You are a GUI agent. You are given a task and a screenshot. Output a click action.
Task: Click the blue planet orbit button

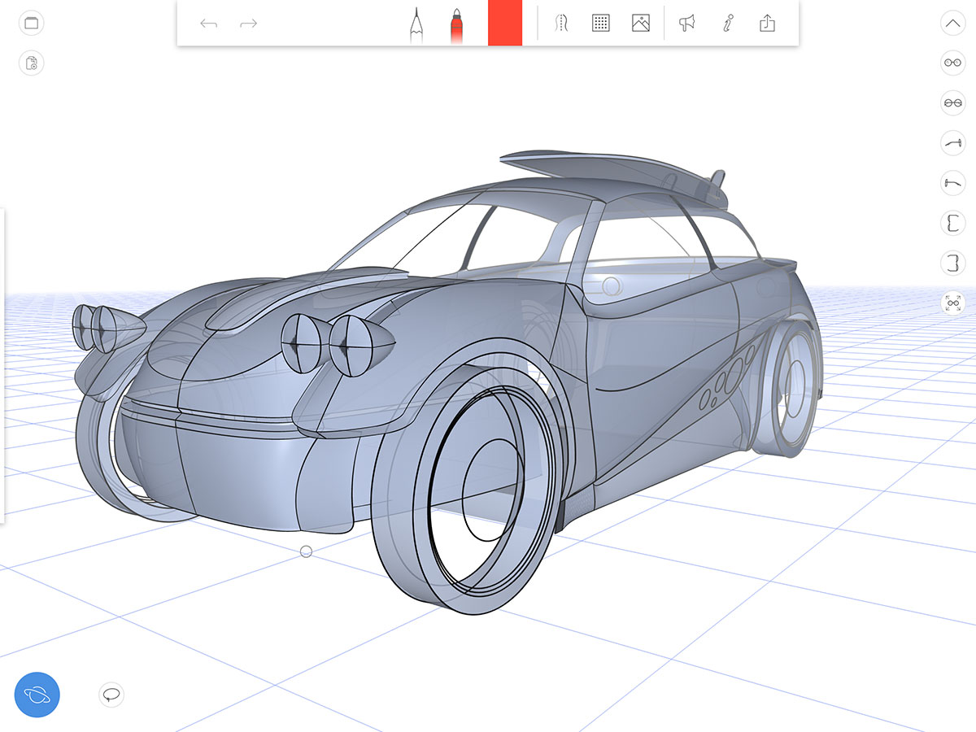coord(37,695)
